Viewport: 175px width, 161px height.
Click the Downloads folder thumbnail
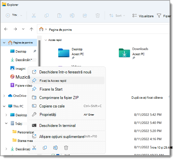(x=124, y=53)
